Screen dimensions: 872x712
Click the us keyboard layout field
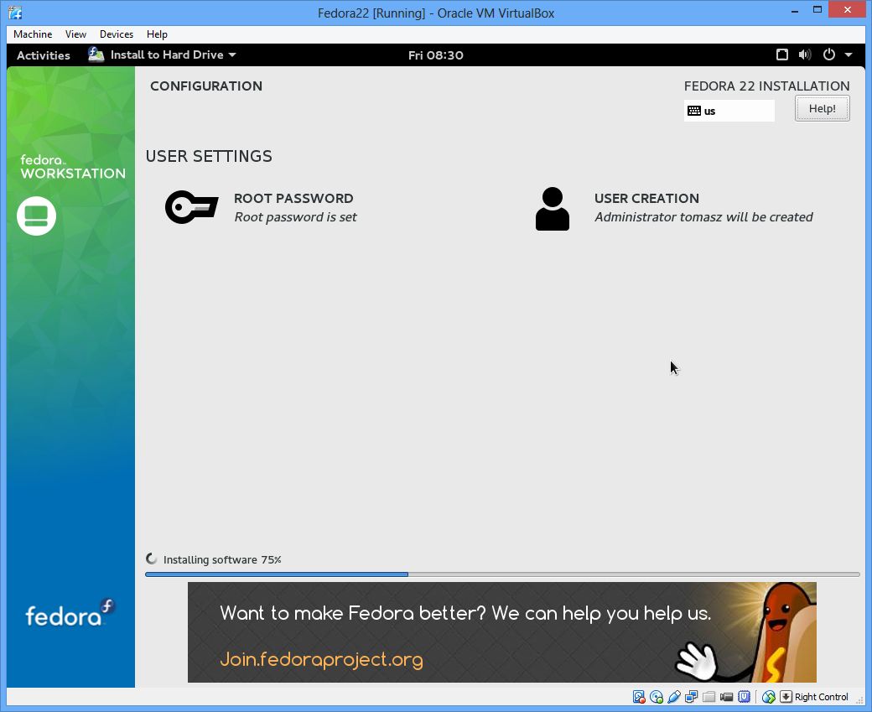[x=729, y=111]
